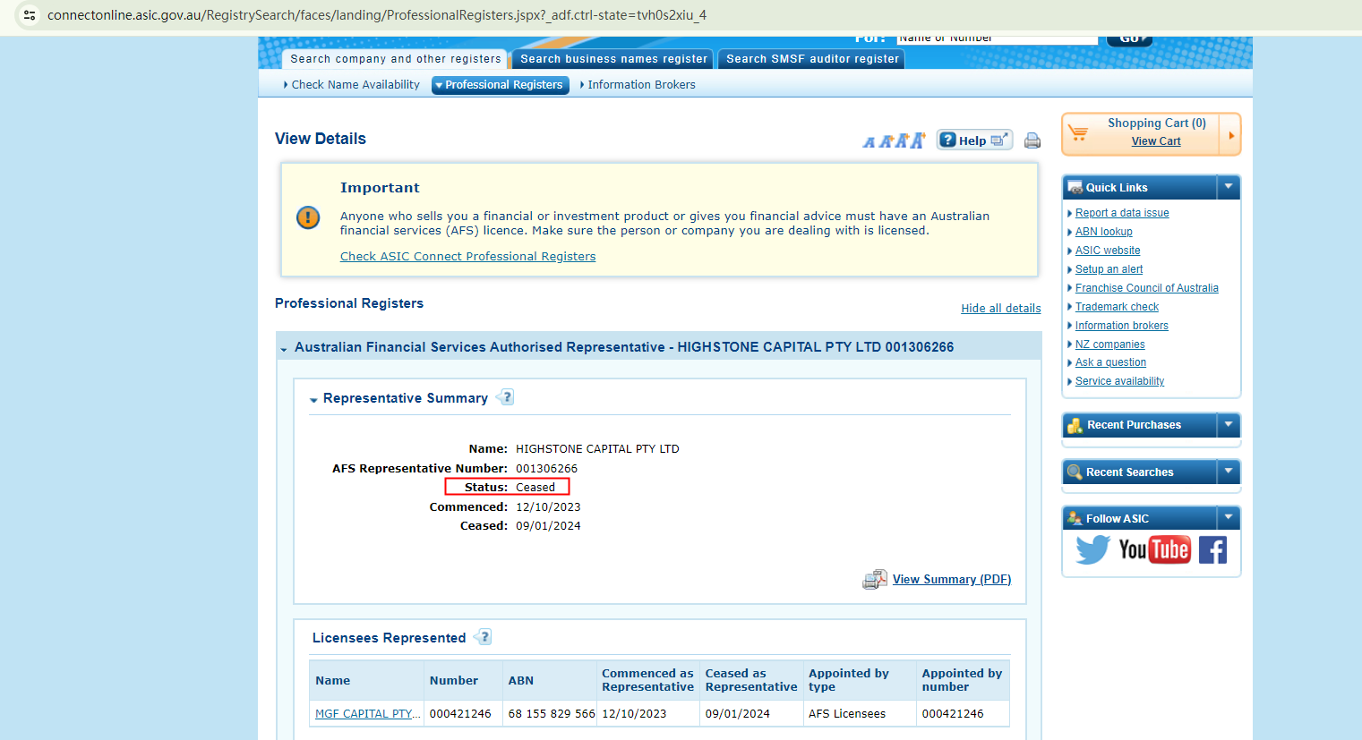Image resolution: width=1362 pixels, height=740 pixels.
Task: Click the Representative Summary help icon
Action: [x=506, y=397]
